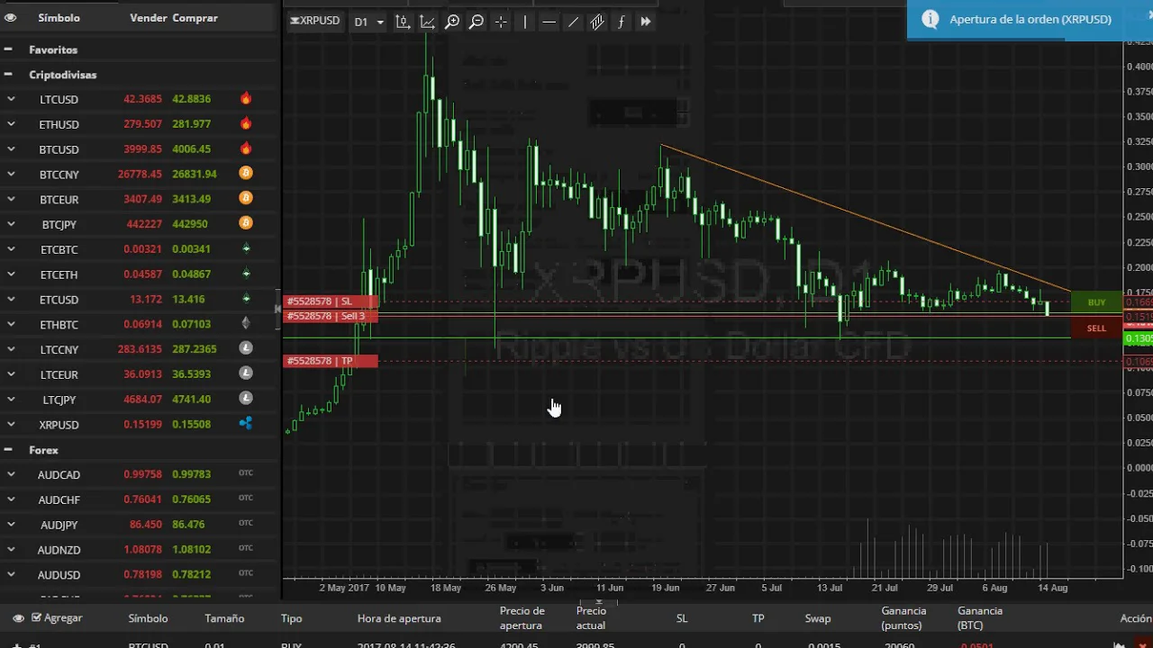The height and width of the screenshot is (648, 1153).
Task: Click the red SELL button on chart
Action: pos(1096,328)
